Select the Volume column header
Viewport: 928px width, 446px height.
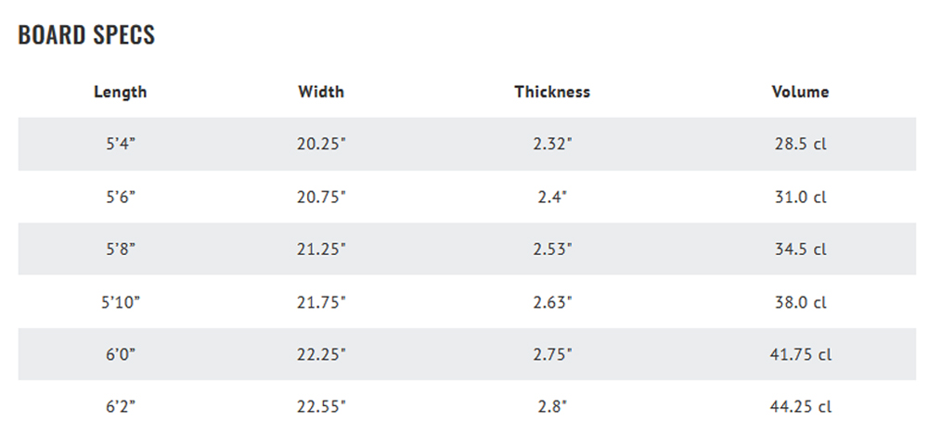pyautogui.click(x=800, y=92)
